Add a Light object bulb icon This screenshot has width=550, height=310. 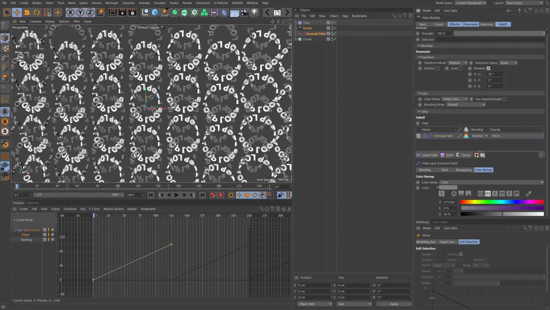pyautogui.click(x=254, y=13)
